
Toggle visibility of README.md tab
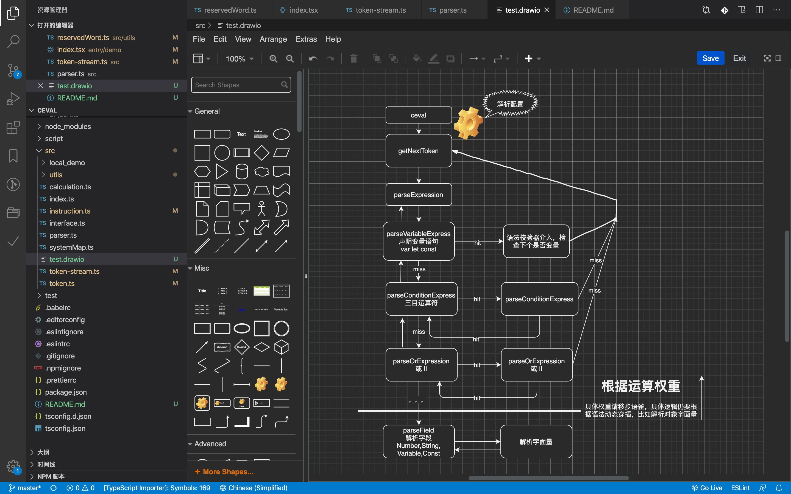pyautogui.click(x=592, y=10)
